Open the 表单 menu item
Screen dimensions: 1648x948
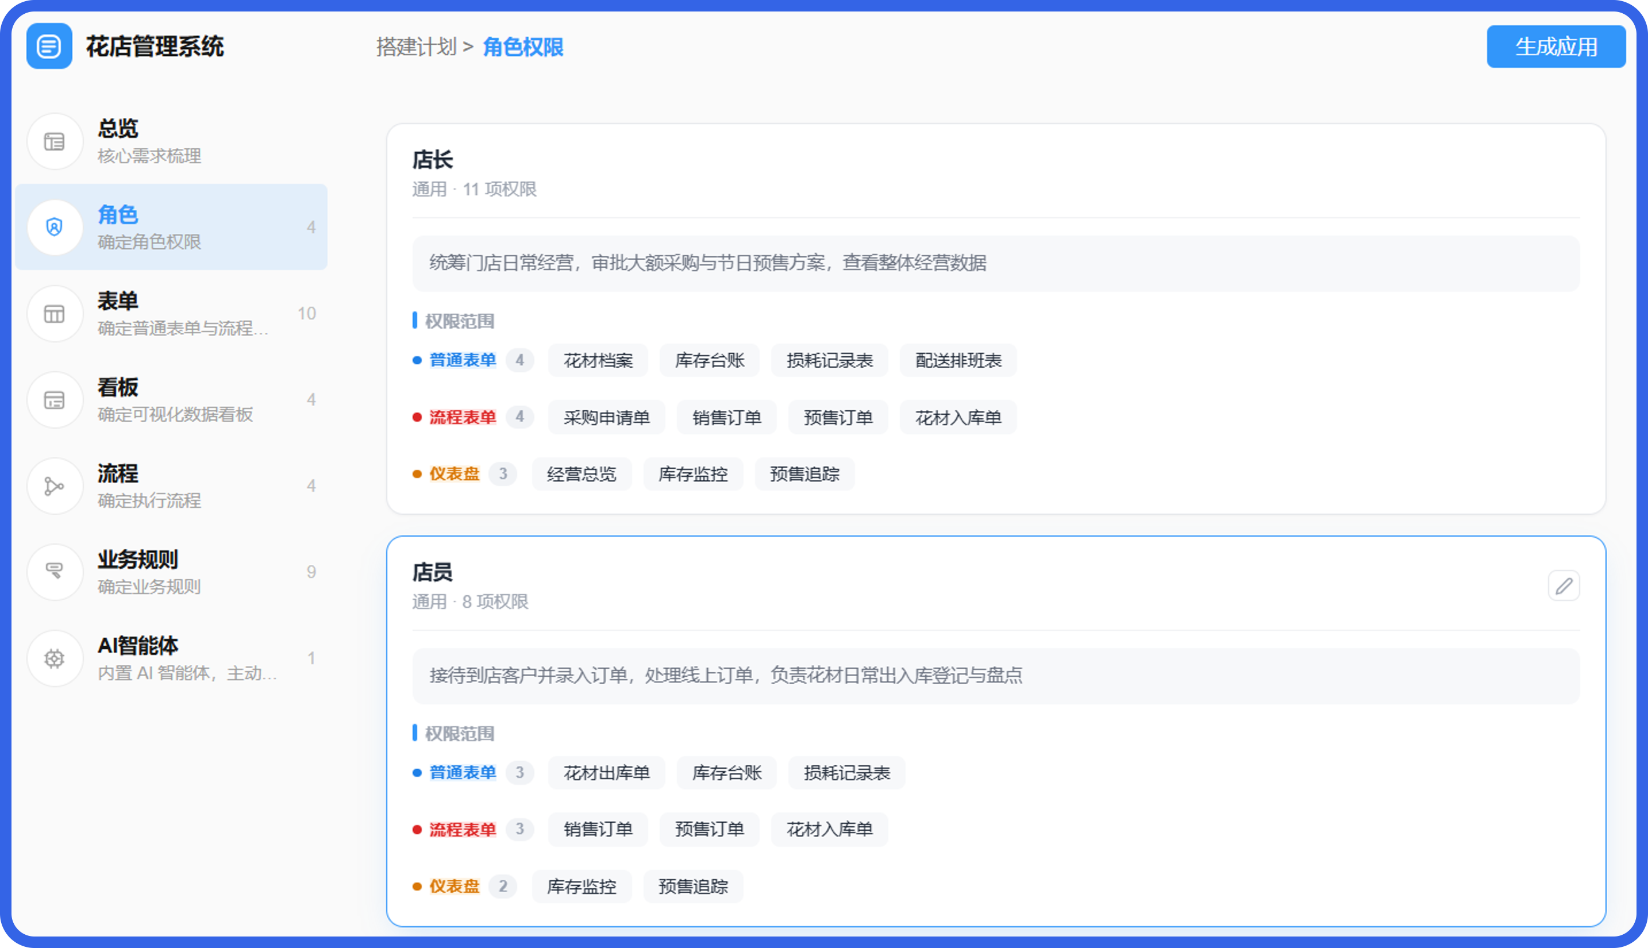point(171,314)
